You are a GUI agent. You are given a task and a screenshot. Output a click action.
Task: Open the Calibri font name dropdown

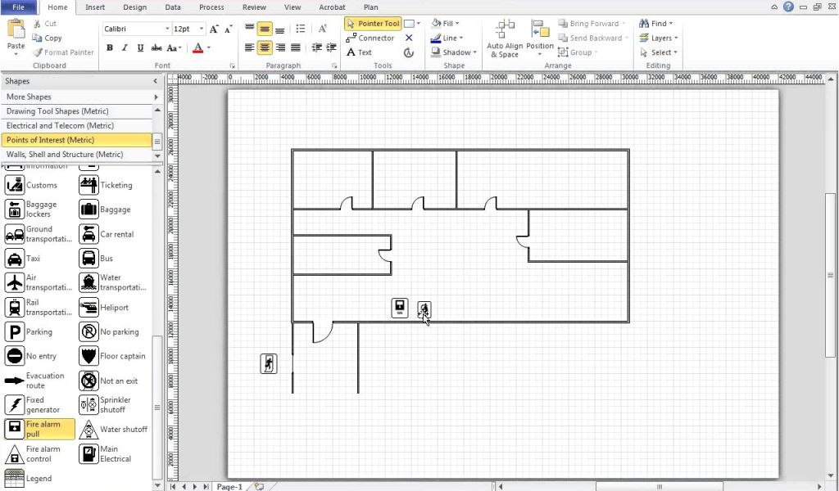(167, 29)
